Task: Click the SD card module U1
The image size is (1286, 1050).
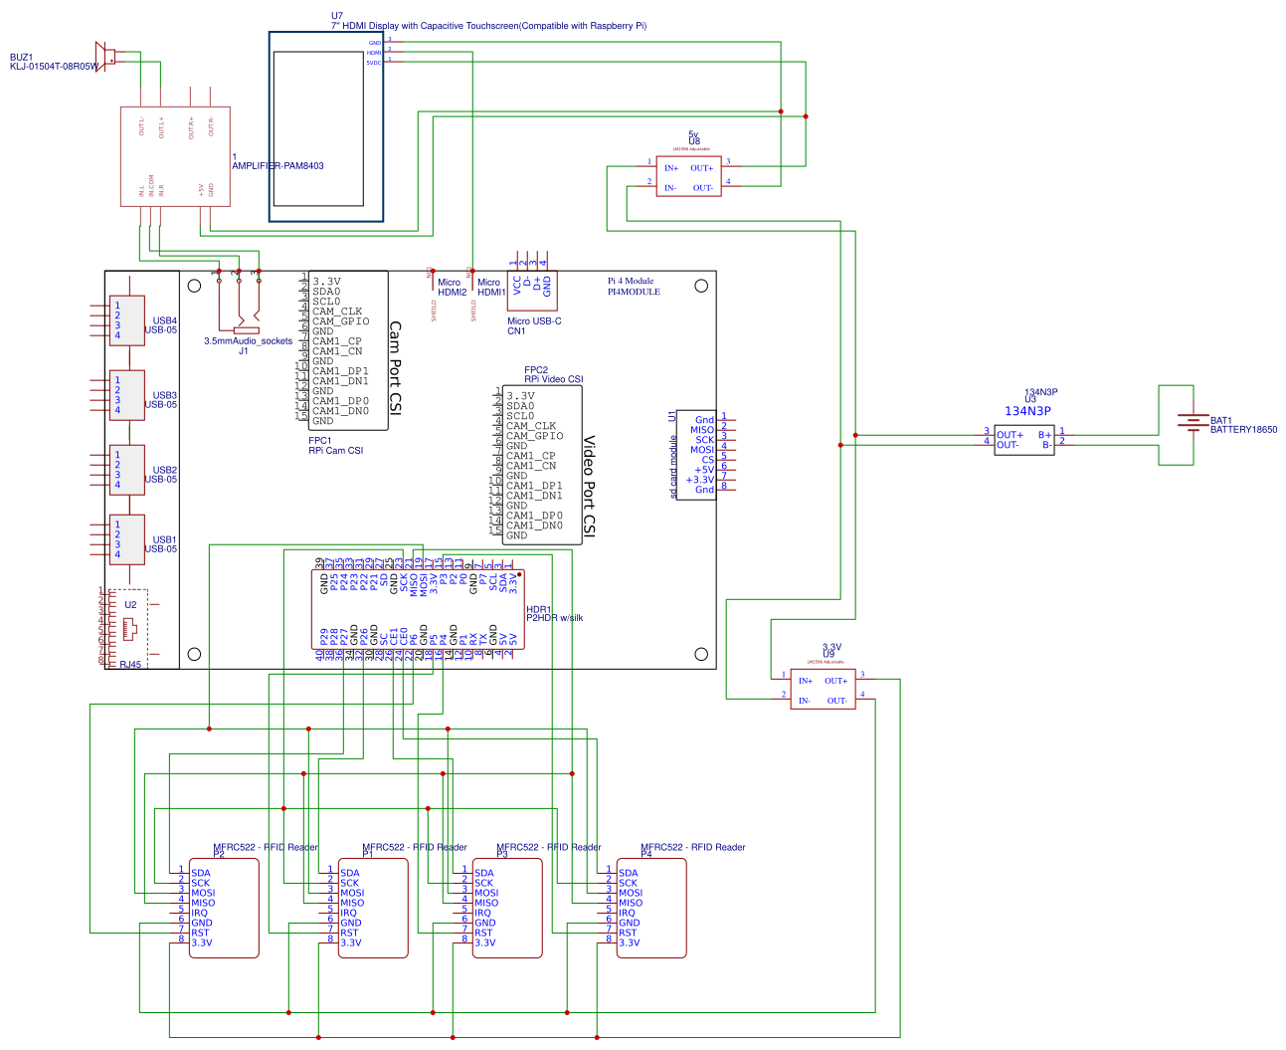Action: pyautogui.click(x=696, y=455)
